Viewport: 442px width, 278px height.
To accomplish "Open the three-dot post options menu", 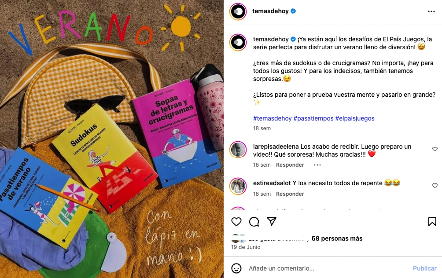I will click(x=431, y=11).
